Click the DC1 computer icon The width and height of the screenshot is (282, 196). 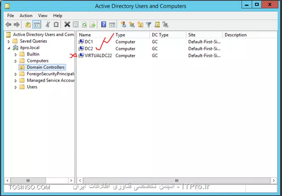pos(81,42)
